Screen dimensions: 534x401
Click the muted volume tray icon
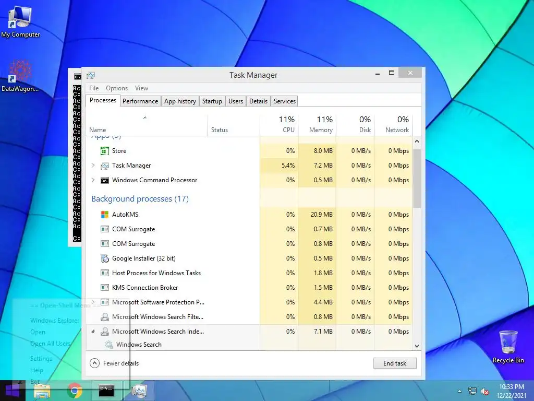click(x=484, y=391)
